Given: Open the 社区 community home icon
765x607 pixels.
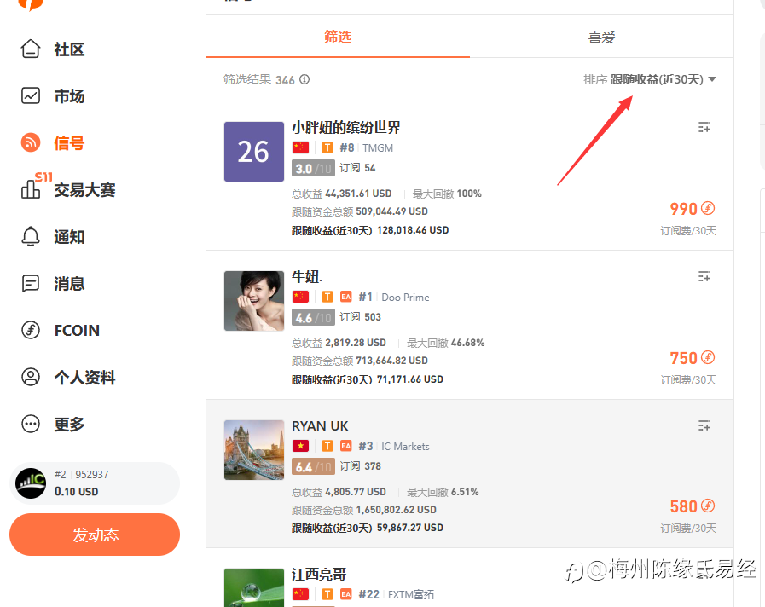Looking at the screenshot, I should (x=30, y=49).
